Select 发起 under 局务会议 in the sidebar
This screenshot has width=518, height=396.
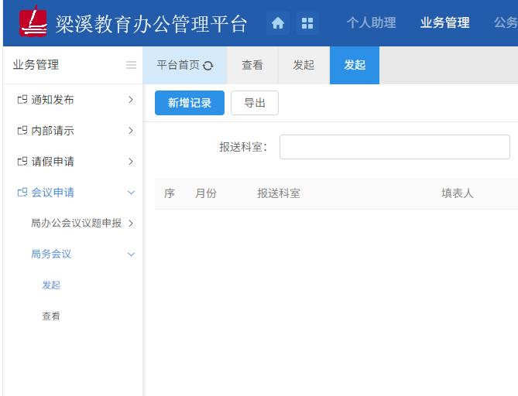[51, 285]
